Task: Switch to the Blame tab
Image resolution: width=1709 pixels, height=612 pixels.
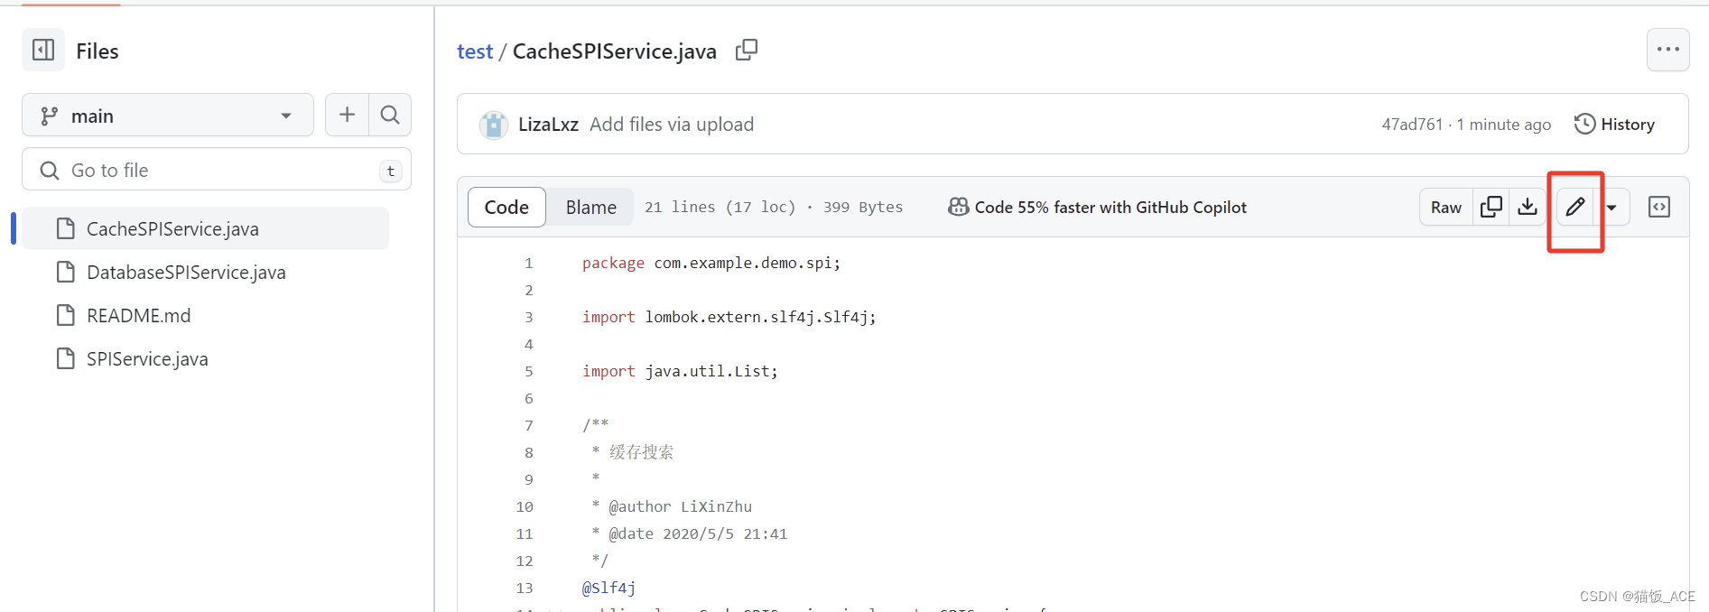Action: (x=590, y=207)
